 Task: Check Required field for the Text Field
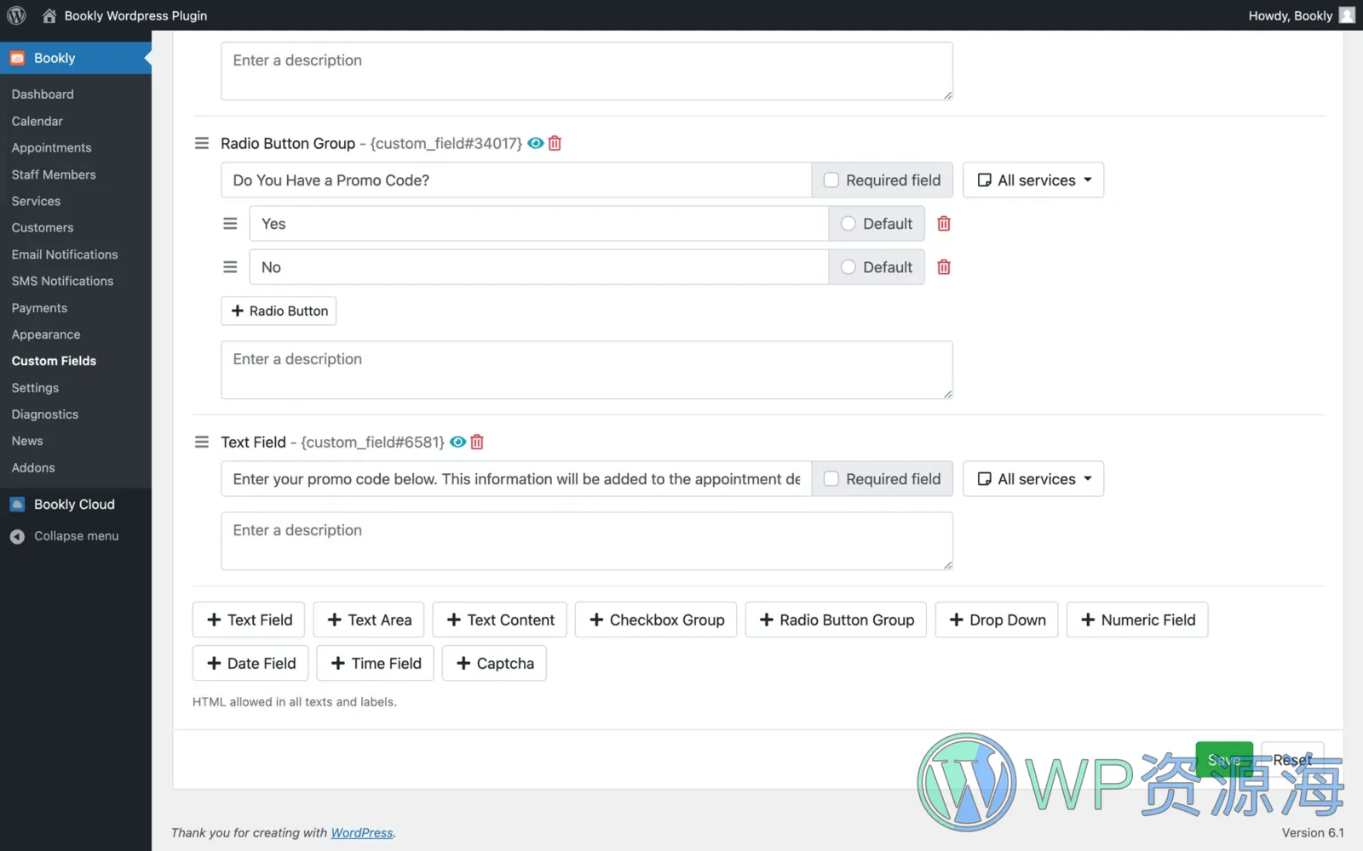tap(831, 479)
